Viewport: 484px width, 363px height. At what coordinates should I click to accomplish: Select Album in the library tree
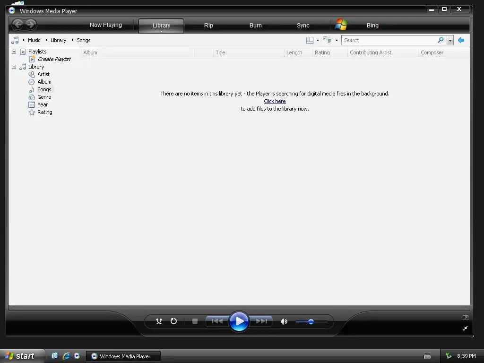44,82
